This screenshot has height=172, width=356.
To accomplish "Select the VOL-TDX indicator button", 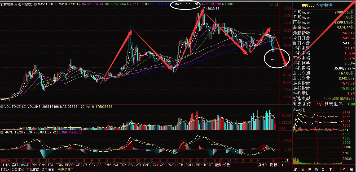I will tap(120, 165).
